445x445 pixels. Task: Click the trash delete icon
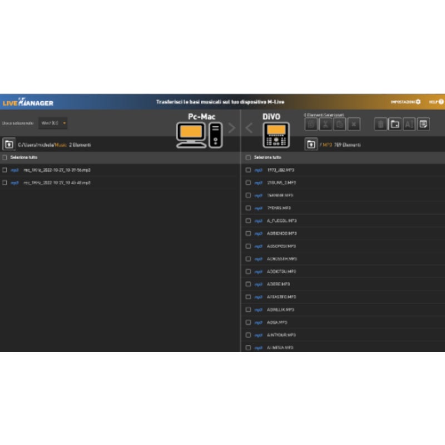tap(380, 124)
